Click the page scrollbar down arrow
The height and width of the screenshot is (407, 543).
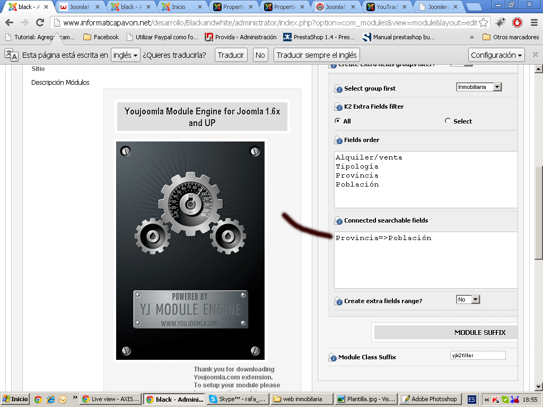tap(539, 386)
